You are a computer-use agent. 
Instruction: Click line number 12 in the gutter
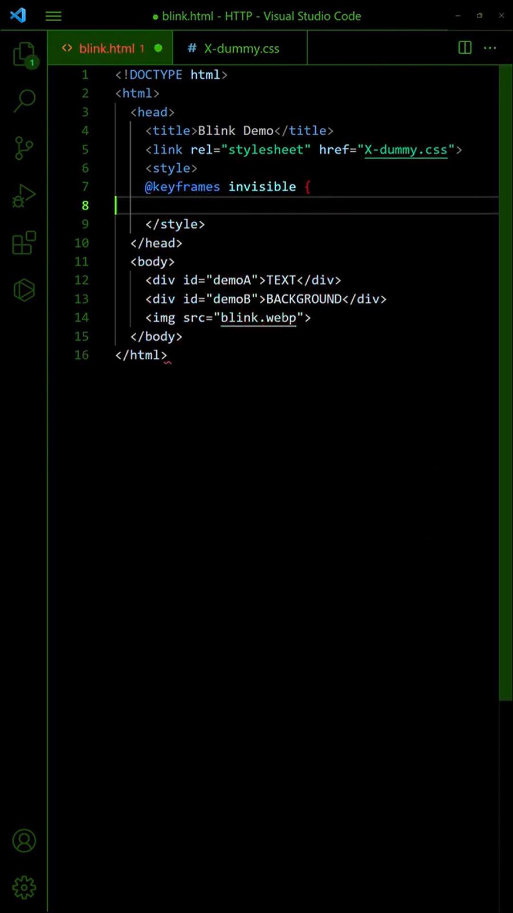point(82,280)
